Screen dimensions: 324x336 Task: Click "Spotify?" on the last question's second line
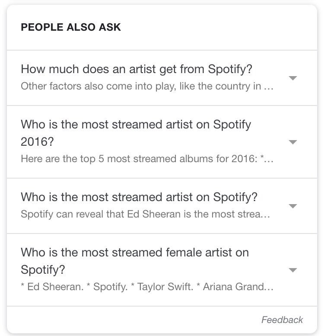(43, 270)
